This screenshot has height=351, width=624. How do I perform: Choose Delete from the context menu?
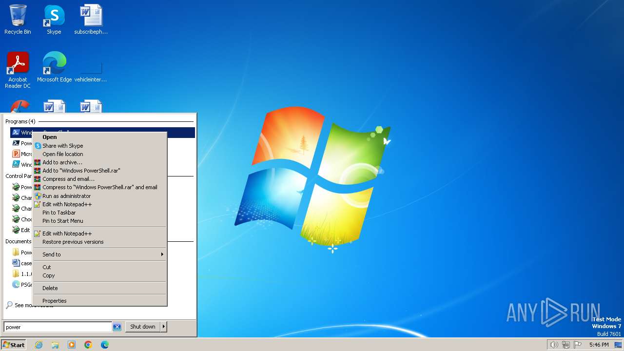[99, 288]
